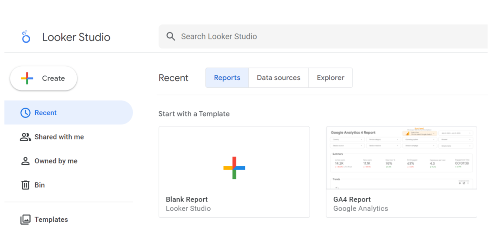Viewport: 492px width, 246px height.
Task: Click the Templates gallery icon
Action: [25, 220]
